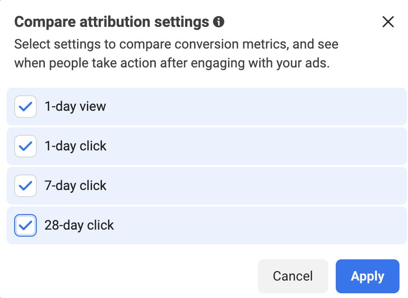Disable the 28-day click checkbox
The height and width of the screenshot is (298, 408).
25,225
